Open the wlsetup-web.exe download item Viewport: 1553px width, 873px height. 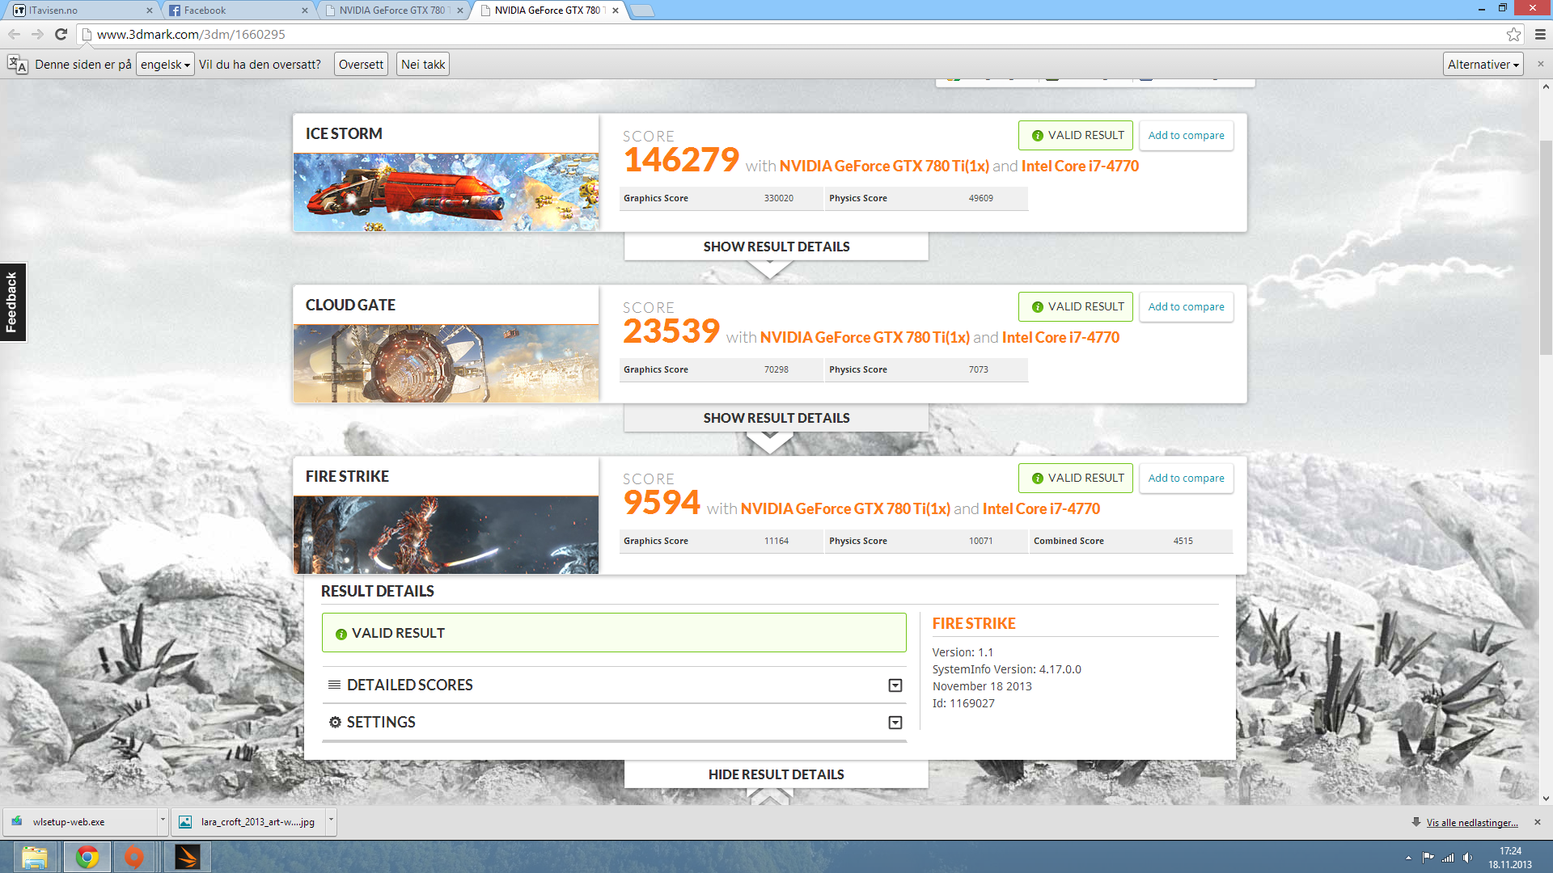point(81,821)
